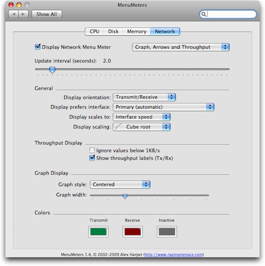Pick the green Transmit color swatch
The image size is (265, 266).
[98, 231]
